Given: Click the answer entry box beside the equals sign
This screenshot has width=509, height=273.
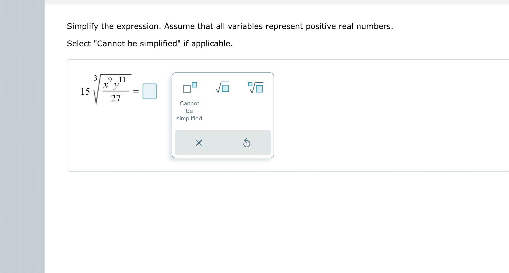Looking at the screenshot, I should click(x=150, y=91).
